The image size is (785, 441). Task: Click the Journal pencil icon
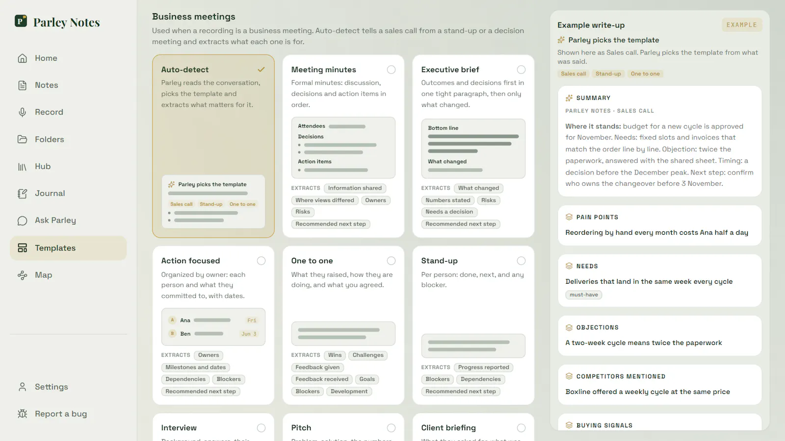[x=23, y=194]
